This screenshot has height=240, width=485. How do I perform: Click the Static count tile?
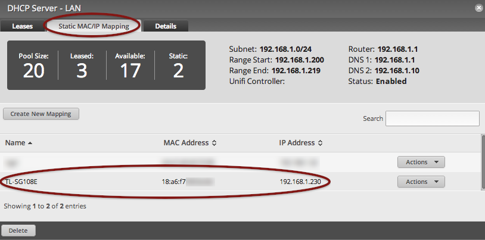(179, 66)
